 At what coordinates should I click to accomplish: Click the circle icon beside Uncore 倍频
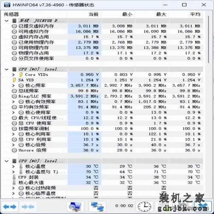point(14,150)
